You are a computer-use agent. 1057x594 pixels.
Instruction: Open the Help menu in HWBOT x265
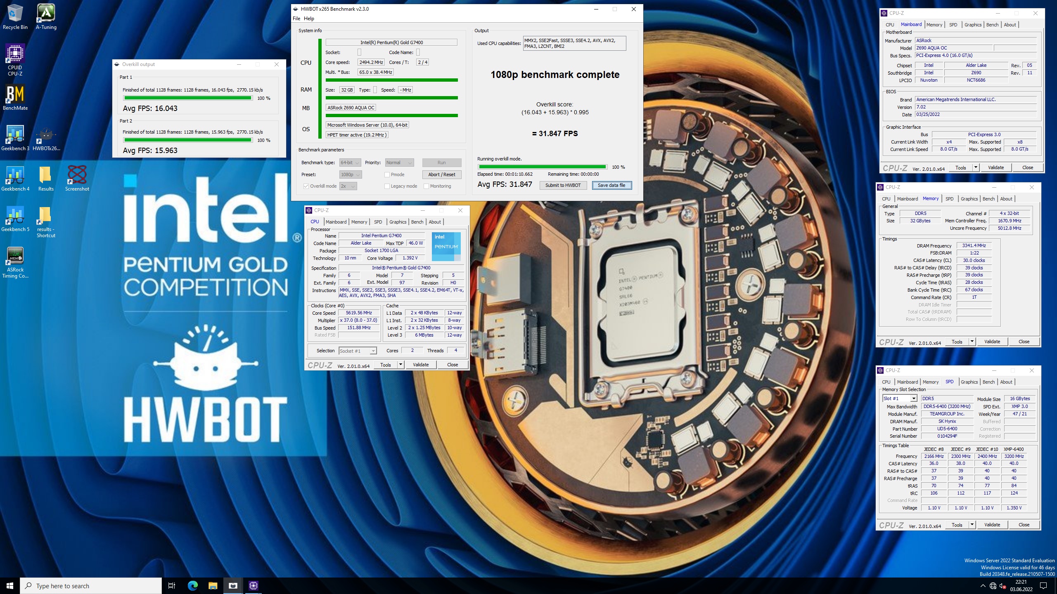[x=309, y=19]
